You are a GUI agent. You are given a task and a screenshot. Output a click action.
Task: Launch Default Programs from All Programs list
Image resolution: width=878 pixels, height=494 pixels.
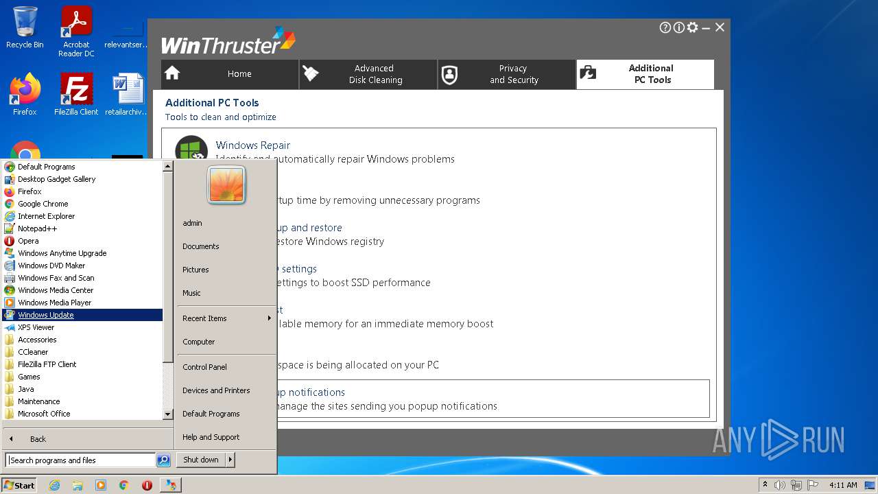(x=82, y=167)
